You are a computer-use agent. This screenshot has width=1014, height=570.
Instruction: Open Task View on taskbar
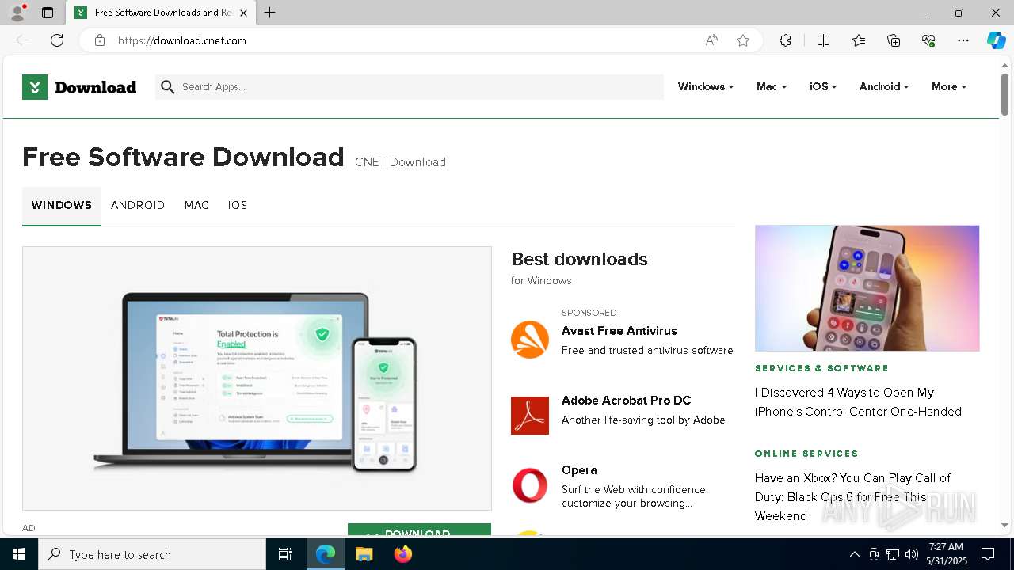285,554
